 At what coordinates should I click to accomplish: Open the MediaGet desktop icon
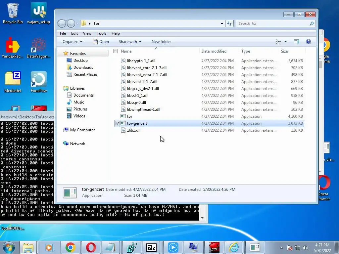point(13,82)
